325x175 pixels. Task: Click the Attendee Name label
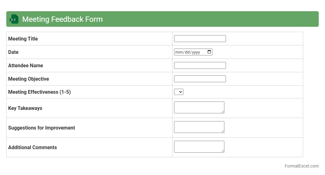[x=26, y=65]
